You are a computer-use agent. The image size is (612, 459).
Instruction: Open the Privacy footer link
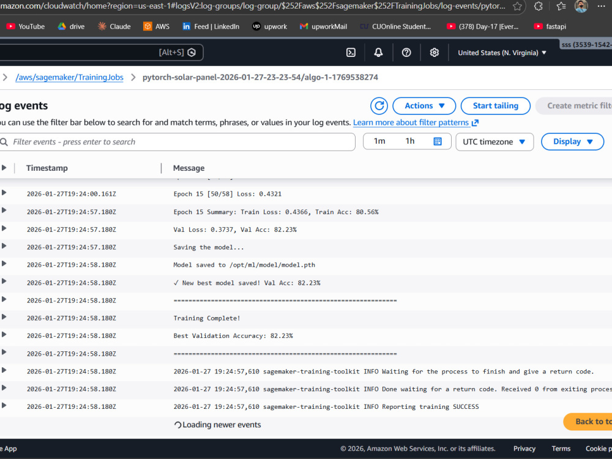coord(524,449)
